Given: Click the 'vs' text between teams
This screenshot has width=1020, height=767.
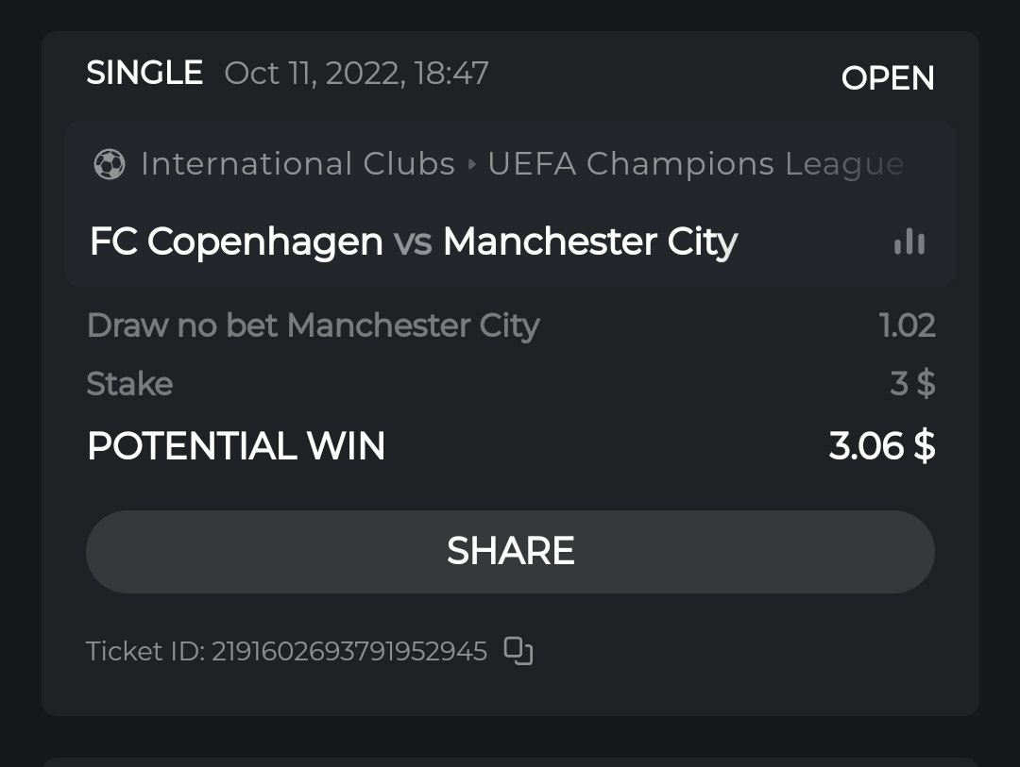Looking at the screenshot, I should 413,242.
